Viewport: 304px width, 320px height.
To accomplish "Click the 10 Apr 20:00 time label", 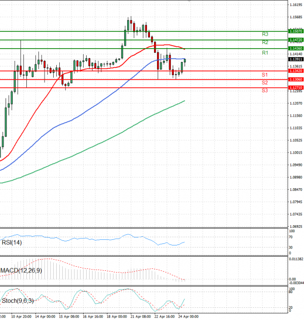I will (x=21, y=316).
